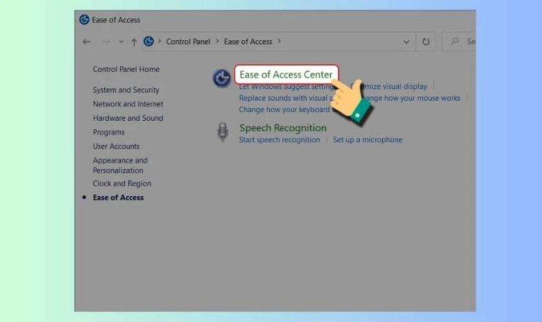Image resolution: width=542 pixels, height=322 pixels.
Task: Expand the chevron after Control Panel in the breadcrumb
Action: point(217,41)
